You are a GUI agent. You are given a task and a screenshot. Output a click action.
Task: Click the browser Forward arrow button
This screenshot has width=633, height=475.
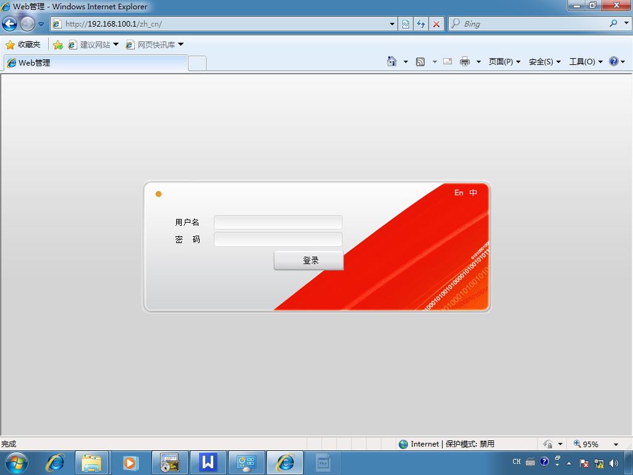[27, 24]
